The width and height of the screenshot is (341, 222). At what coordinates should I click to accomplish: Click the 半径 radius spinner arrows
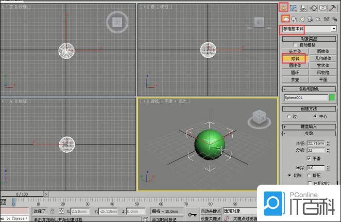click(x=328, y=143)
